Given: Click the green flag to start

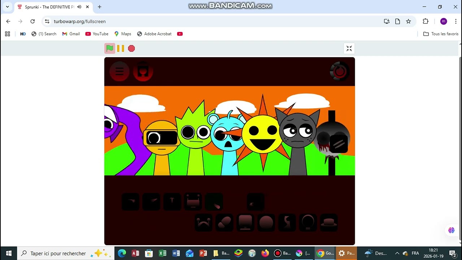Looking at the screenshot, I should click(110, 48).
